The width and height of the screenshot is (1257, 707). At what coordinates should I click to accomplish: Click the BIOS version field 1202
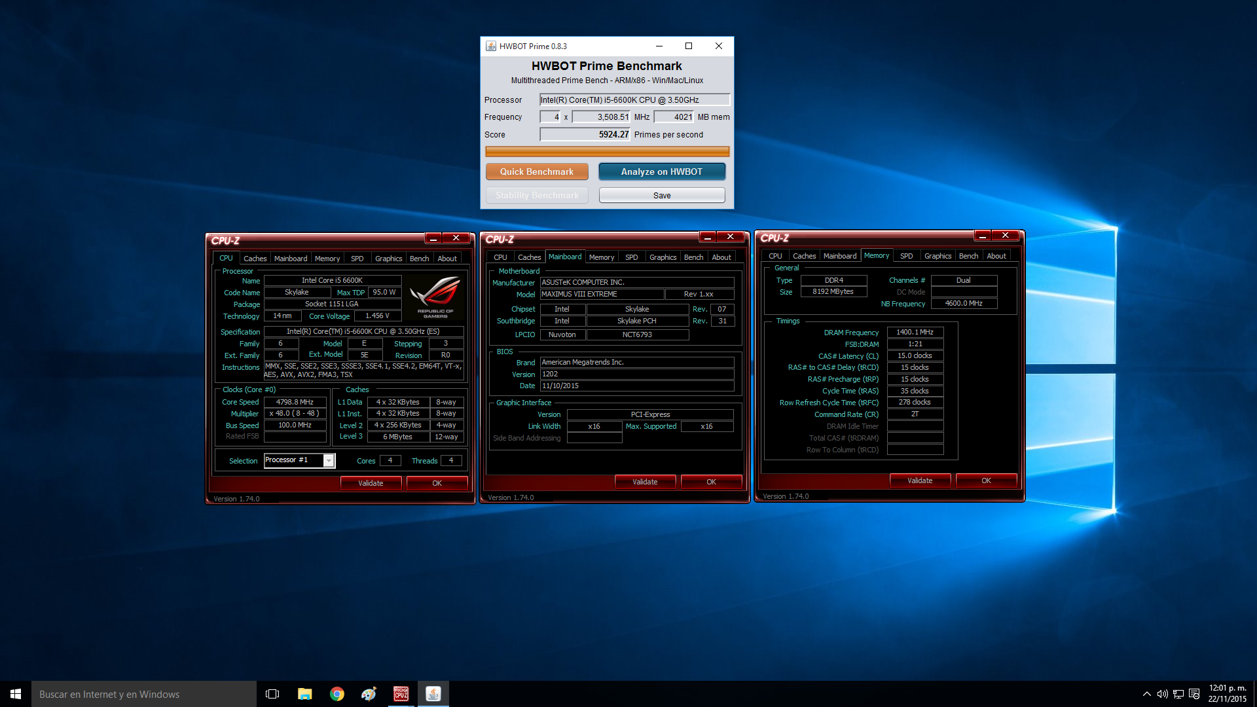[637, 374]
